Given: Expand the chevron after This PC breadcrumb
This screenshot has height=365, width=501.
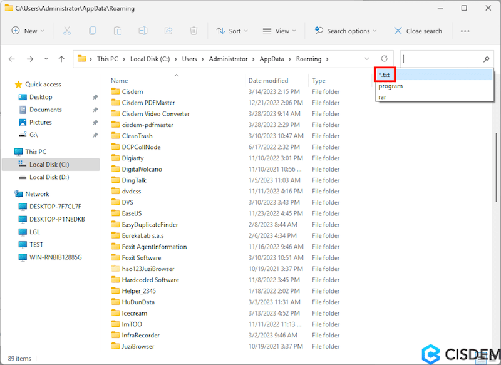Looking at the screenshot, I should click(x=124, y=59).
